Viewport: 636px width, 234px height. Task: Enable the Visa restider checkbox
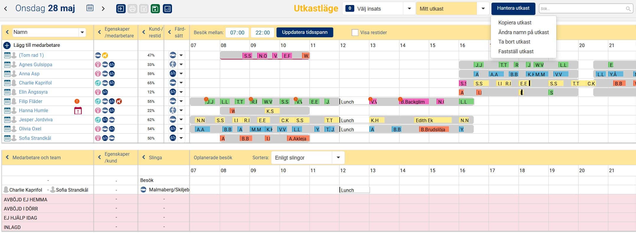click(x=355, y=33)
